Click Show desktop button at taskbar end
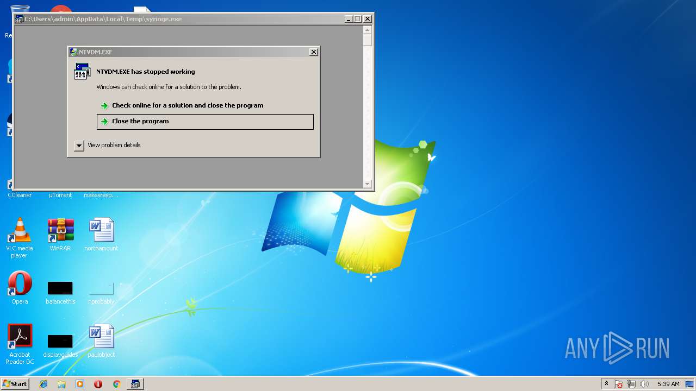696x391 pixels. click(x=691, y=384)
